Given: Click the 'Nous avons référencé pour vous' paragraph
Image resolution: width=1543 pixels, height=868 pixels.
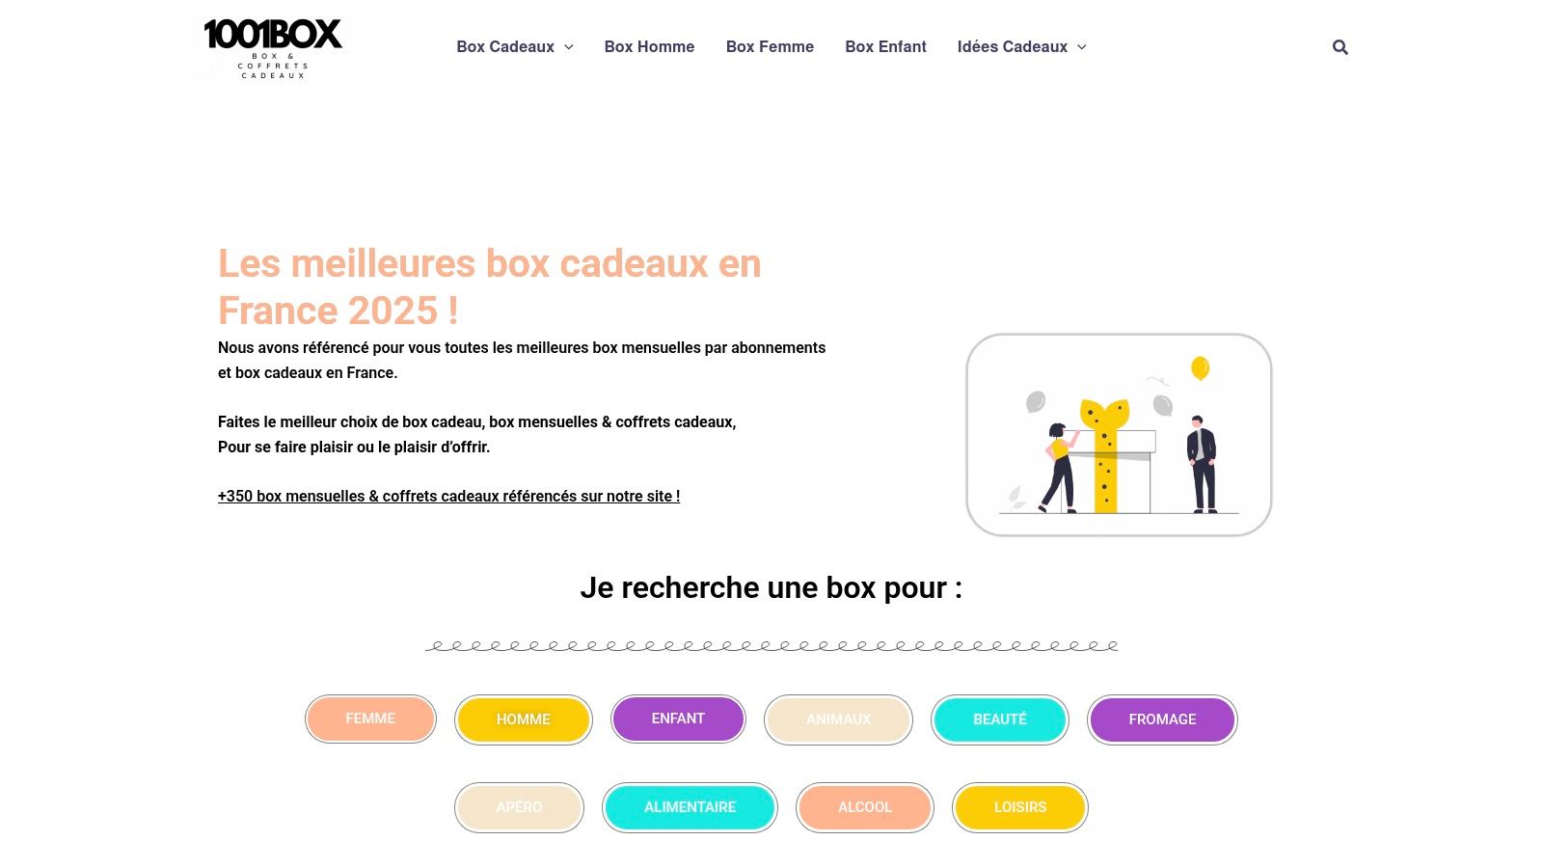Looking at the screenshot, I should coord(522,360).
